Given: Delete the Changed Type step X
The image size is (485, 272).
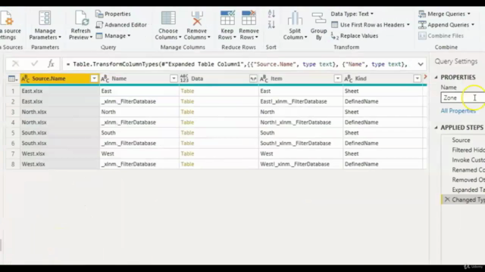Looking at the screenshot, I should tap(447, 199).
